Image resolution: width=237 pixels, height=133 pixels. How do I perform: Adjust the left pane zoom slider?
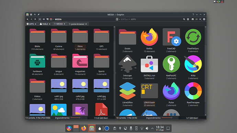78,118
